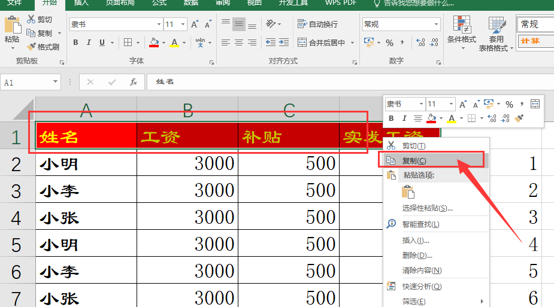Decrease font size in ribbon
This screenshot has height=307, width=554.
(x=208, y=24)
